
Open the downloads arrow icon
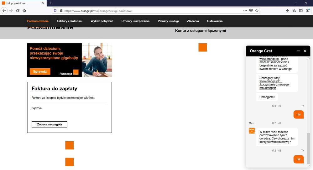[287, 11]
